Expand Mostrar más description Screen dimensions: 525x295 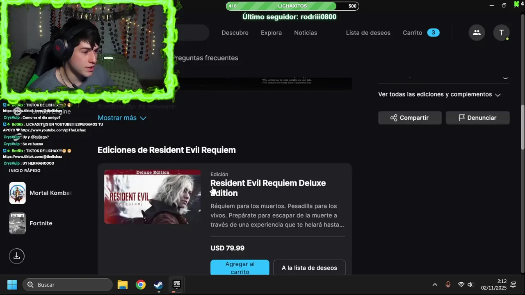click(122, 118)
